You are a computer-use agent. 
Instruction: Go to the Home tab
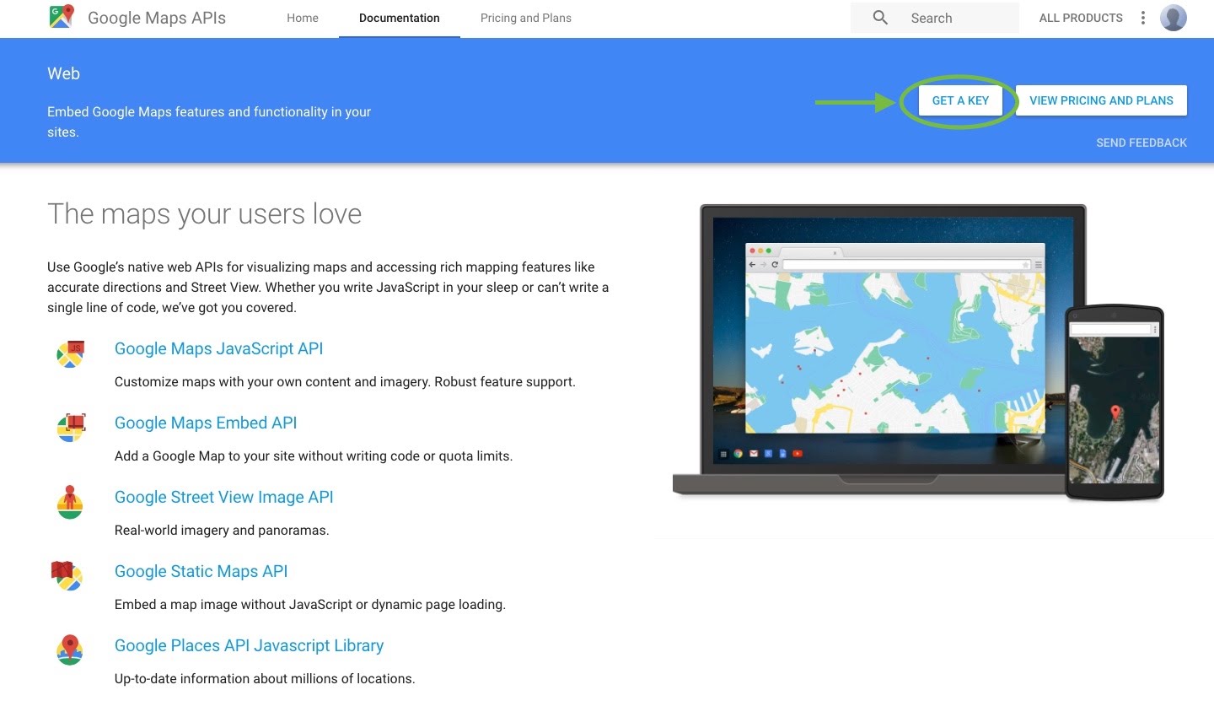coord(303,18)
